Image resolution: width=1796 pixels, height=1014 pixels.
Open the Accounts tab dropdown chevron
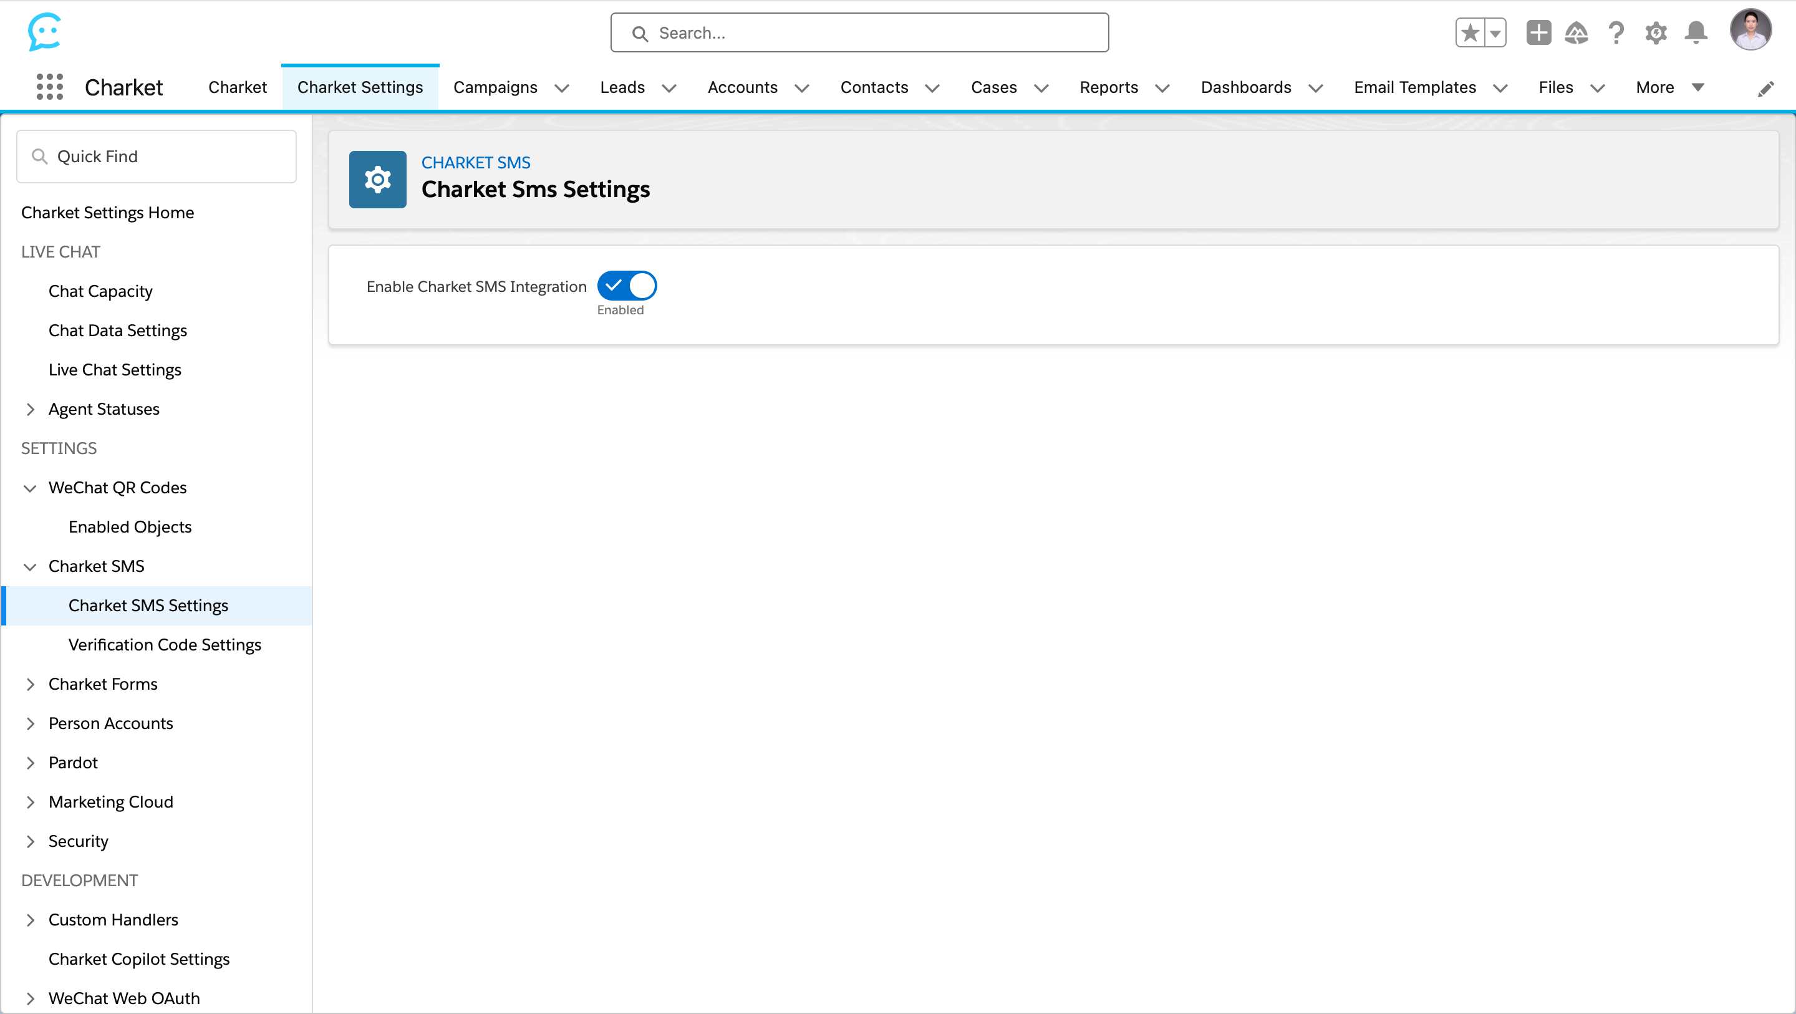point(802,88)
